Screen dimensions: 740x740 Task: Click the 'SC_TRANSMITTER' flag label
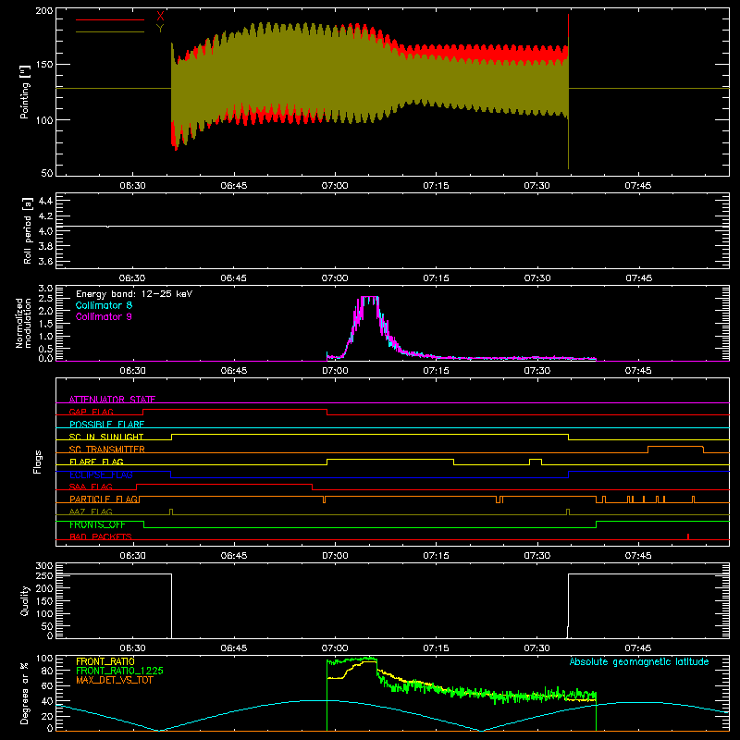(107, 450)
